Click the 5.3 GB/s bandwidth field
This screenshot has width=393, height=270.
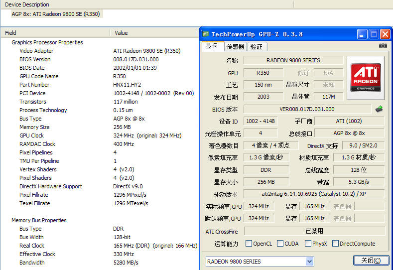[359, 182]
